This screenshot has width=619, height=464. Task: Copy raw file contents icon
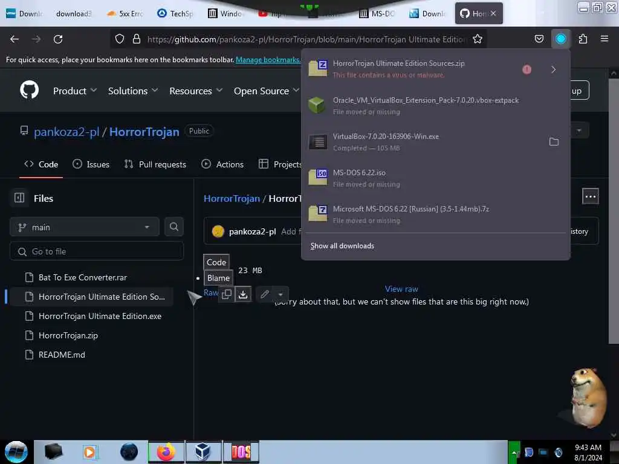(227, 294)
